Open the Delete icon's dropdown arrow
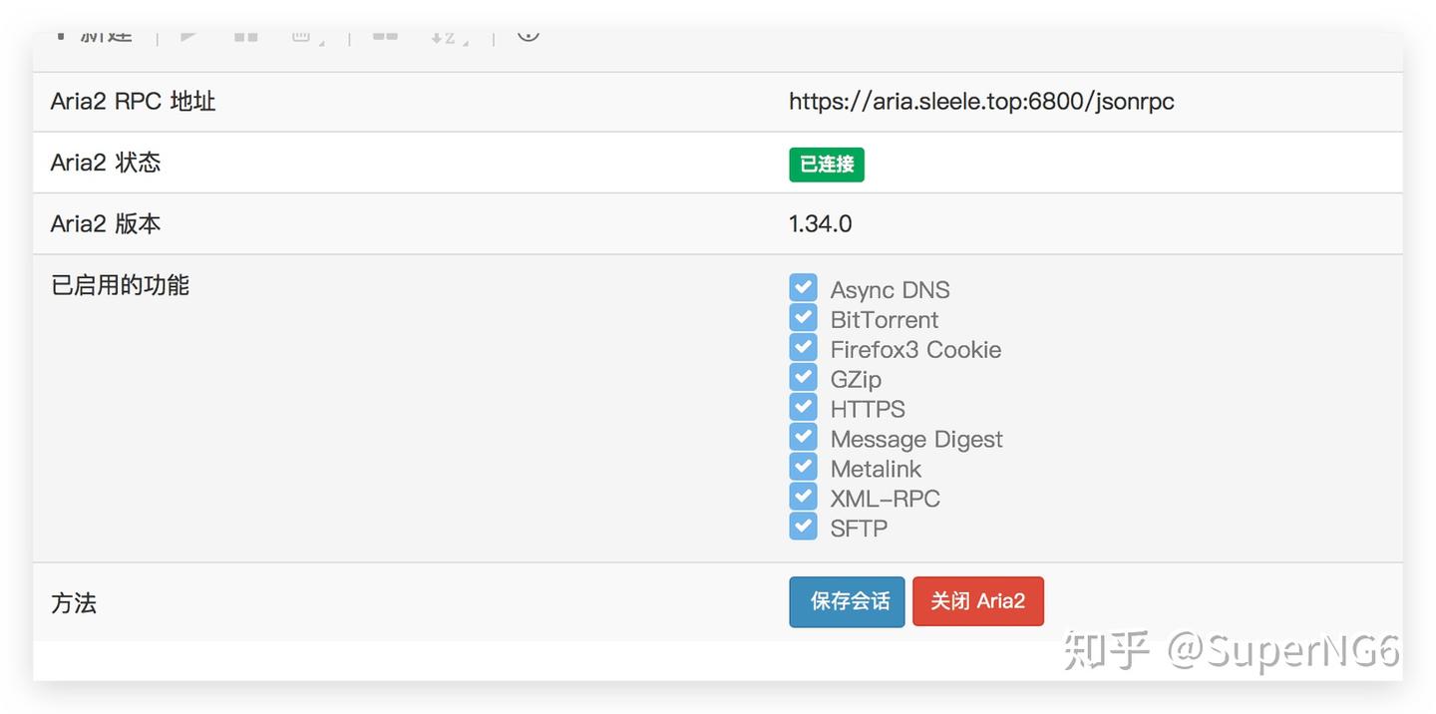 click(323, 42)
